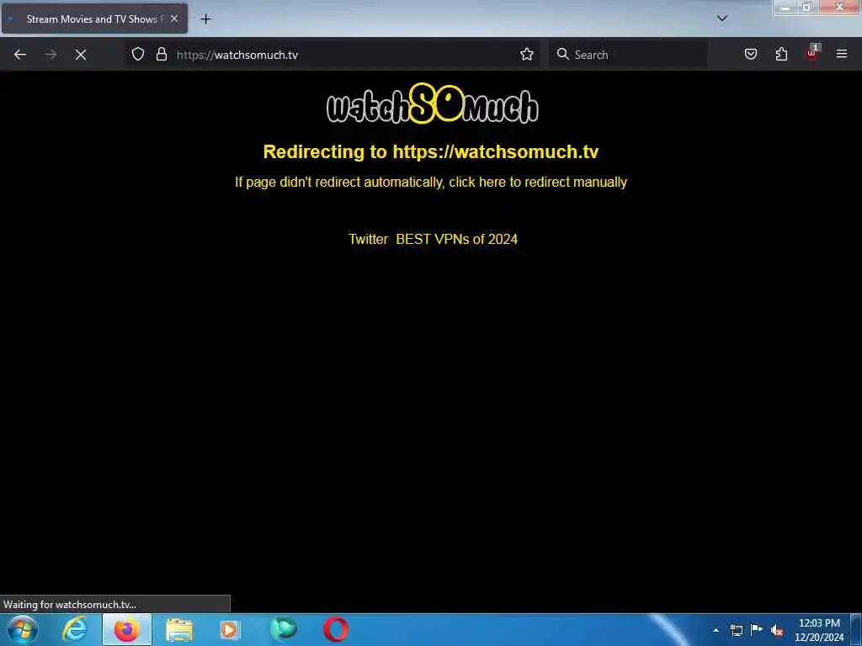This screenshot has height=646, width=862.
Task: Click the search magnifier icon
Action: [562, 54]
